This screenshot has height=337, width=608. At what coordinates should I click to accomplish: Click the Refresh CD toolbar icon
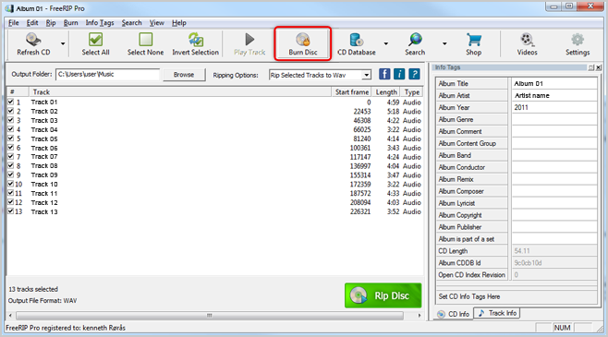[33, 40]
